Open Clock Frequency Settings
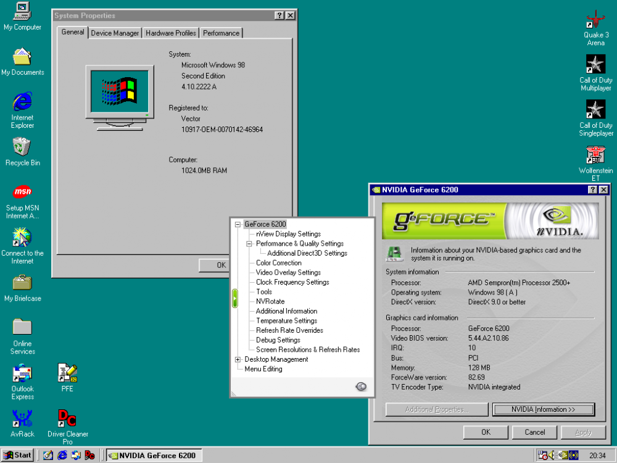The height and width of the screenshot is (463, 617). (x=292, y=282)
